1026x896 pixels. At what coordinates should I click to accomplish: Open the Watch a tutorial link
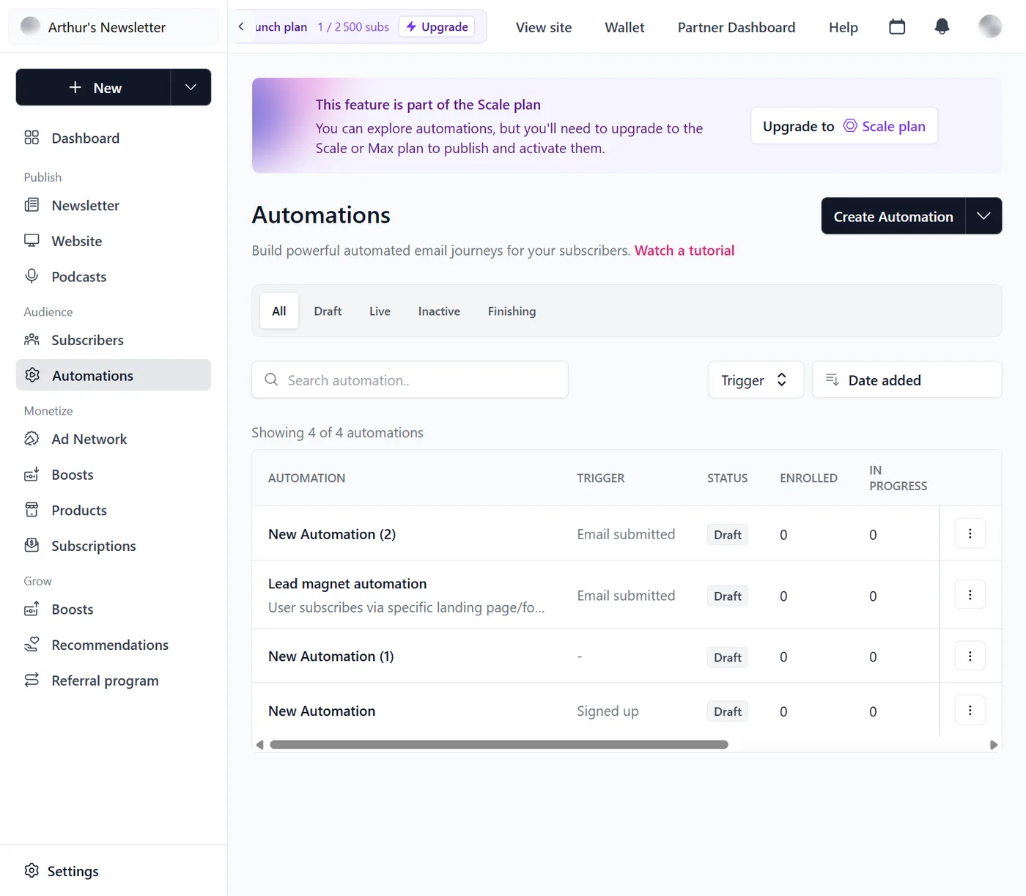pos(684,251)
